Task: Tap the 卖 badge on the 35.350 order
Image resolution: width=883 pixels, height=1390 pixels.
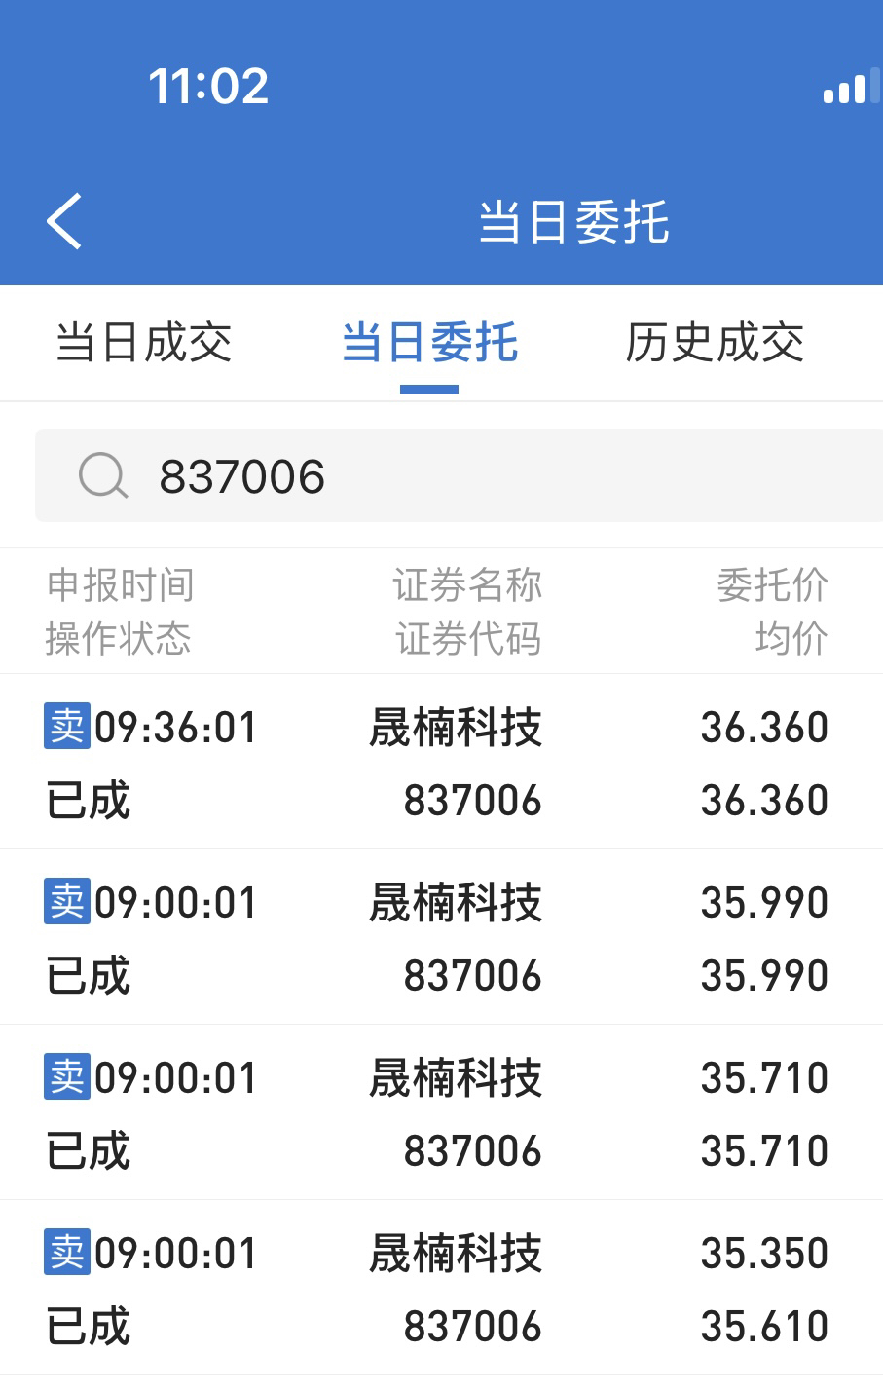Action: click(67, 1252)
